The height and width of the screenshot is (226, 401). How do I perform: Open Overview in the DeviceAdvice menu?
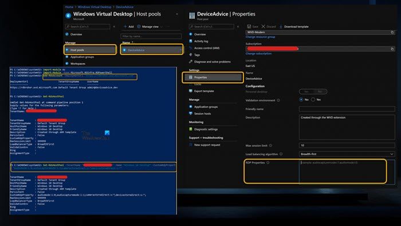coord(200,34)
